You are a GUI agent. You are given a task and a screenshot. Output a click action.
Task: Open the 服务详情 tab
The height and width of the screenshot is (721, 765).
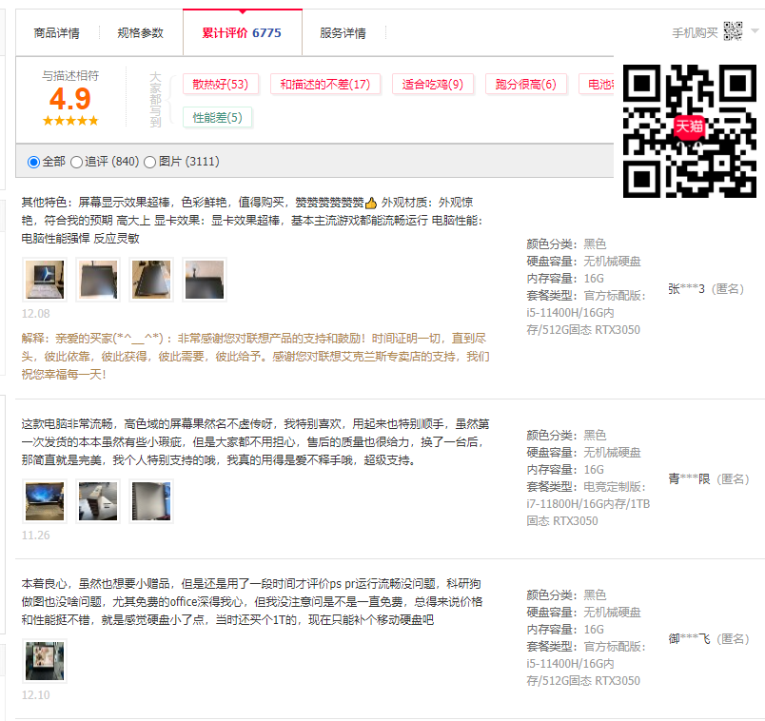tap(343, 33)
